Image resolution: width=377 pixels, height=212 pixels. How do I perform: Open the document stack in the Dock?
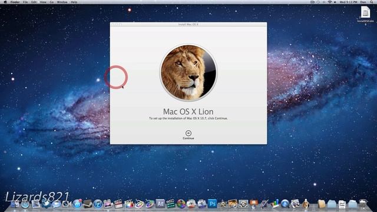pos(342,204)
